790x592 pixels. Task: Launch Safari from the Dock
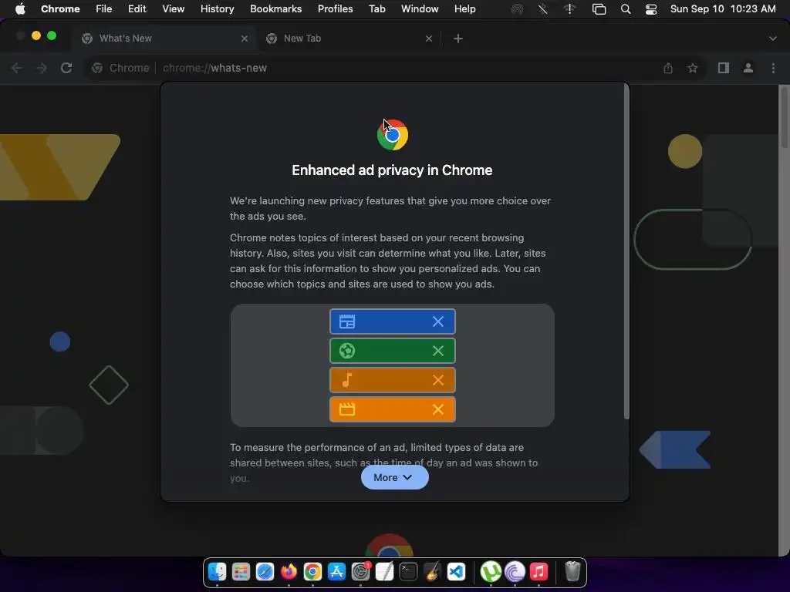point(265,572)
